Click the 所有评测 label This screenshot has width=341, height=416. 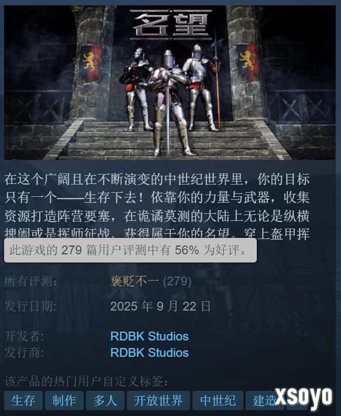(31, 281)
